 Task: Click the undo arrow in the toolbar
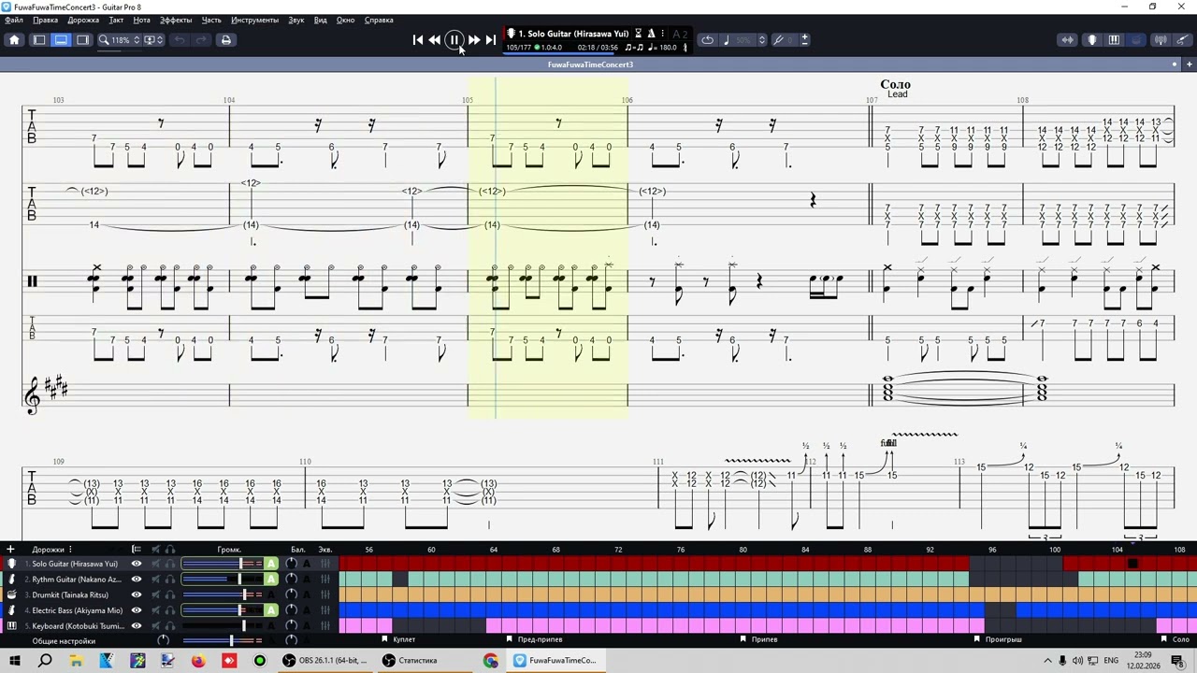click(180, 39)
